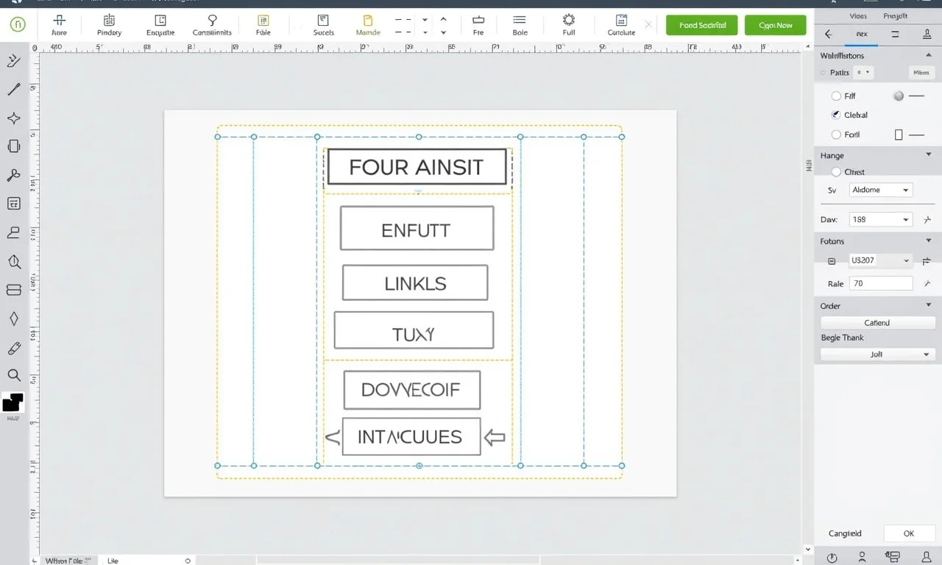
Task: Enable the Clebral radio option
Action: click(836, 115)
